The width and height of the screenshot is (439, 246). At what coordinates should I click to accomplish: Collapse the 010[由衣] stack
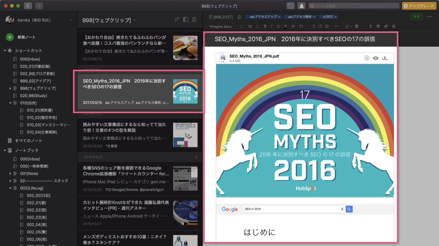10,103
